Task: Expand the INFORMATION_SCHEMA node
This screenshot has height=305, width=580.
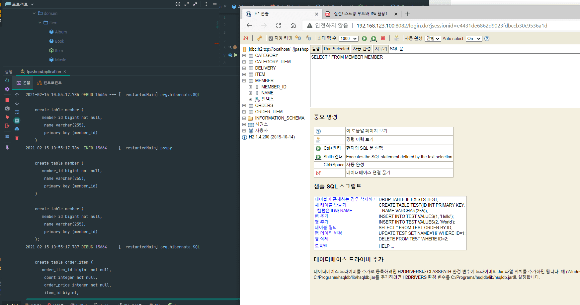Action: pos(244,118)
